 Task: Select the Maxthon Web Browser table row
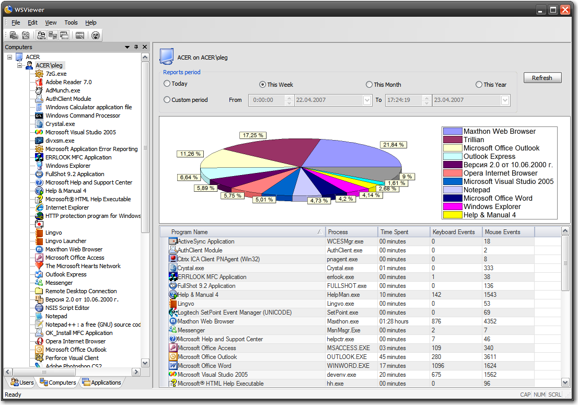(206, 321)
